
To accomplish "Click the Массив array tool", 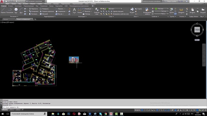I will 59,14.
